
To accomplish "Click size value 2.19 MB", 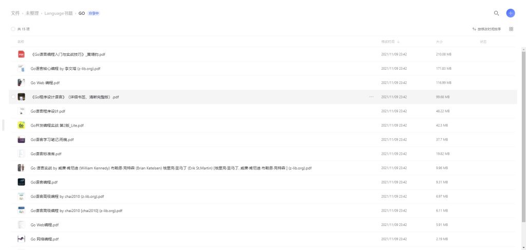I will tap(442, 239).
